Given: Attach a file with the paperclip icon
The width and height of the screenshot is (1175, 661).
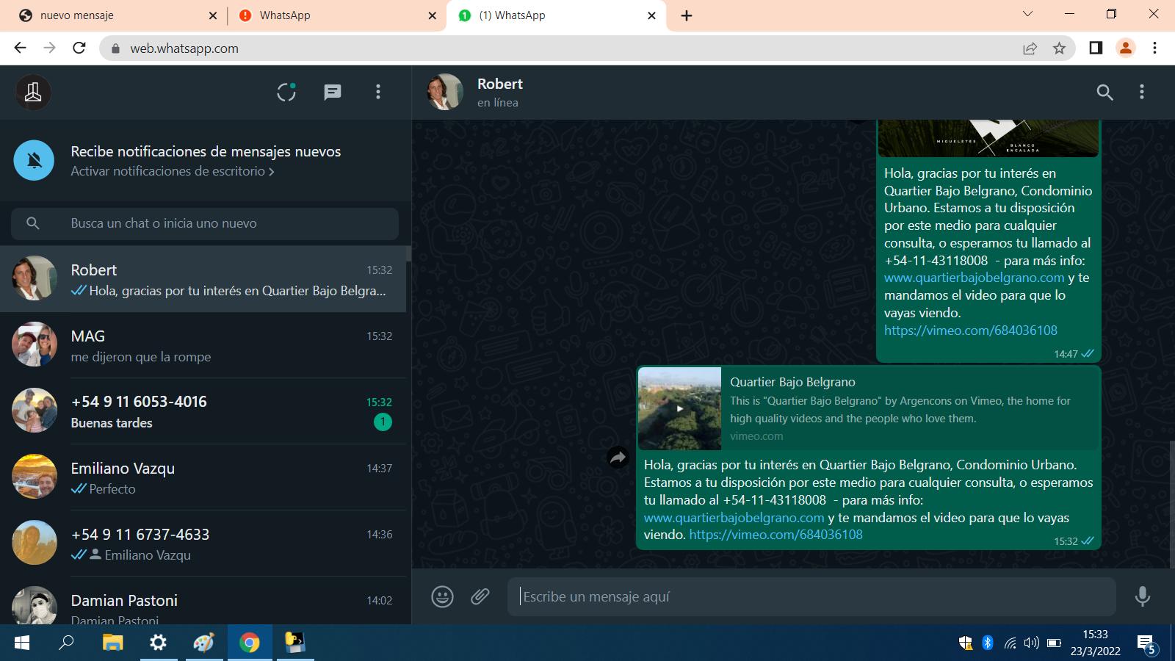Looking at the screenshot, I should [480, 596].
